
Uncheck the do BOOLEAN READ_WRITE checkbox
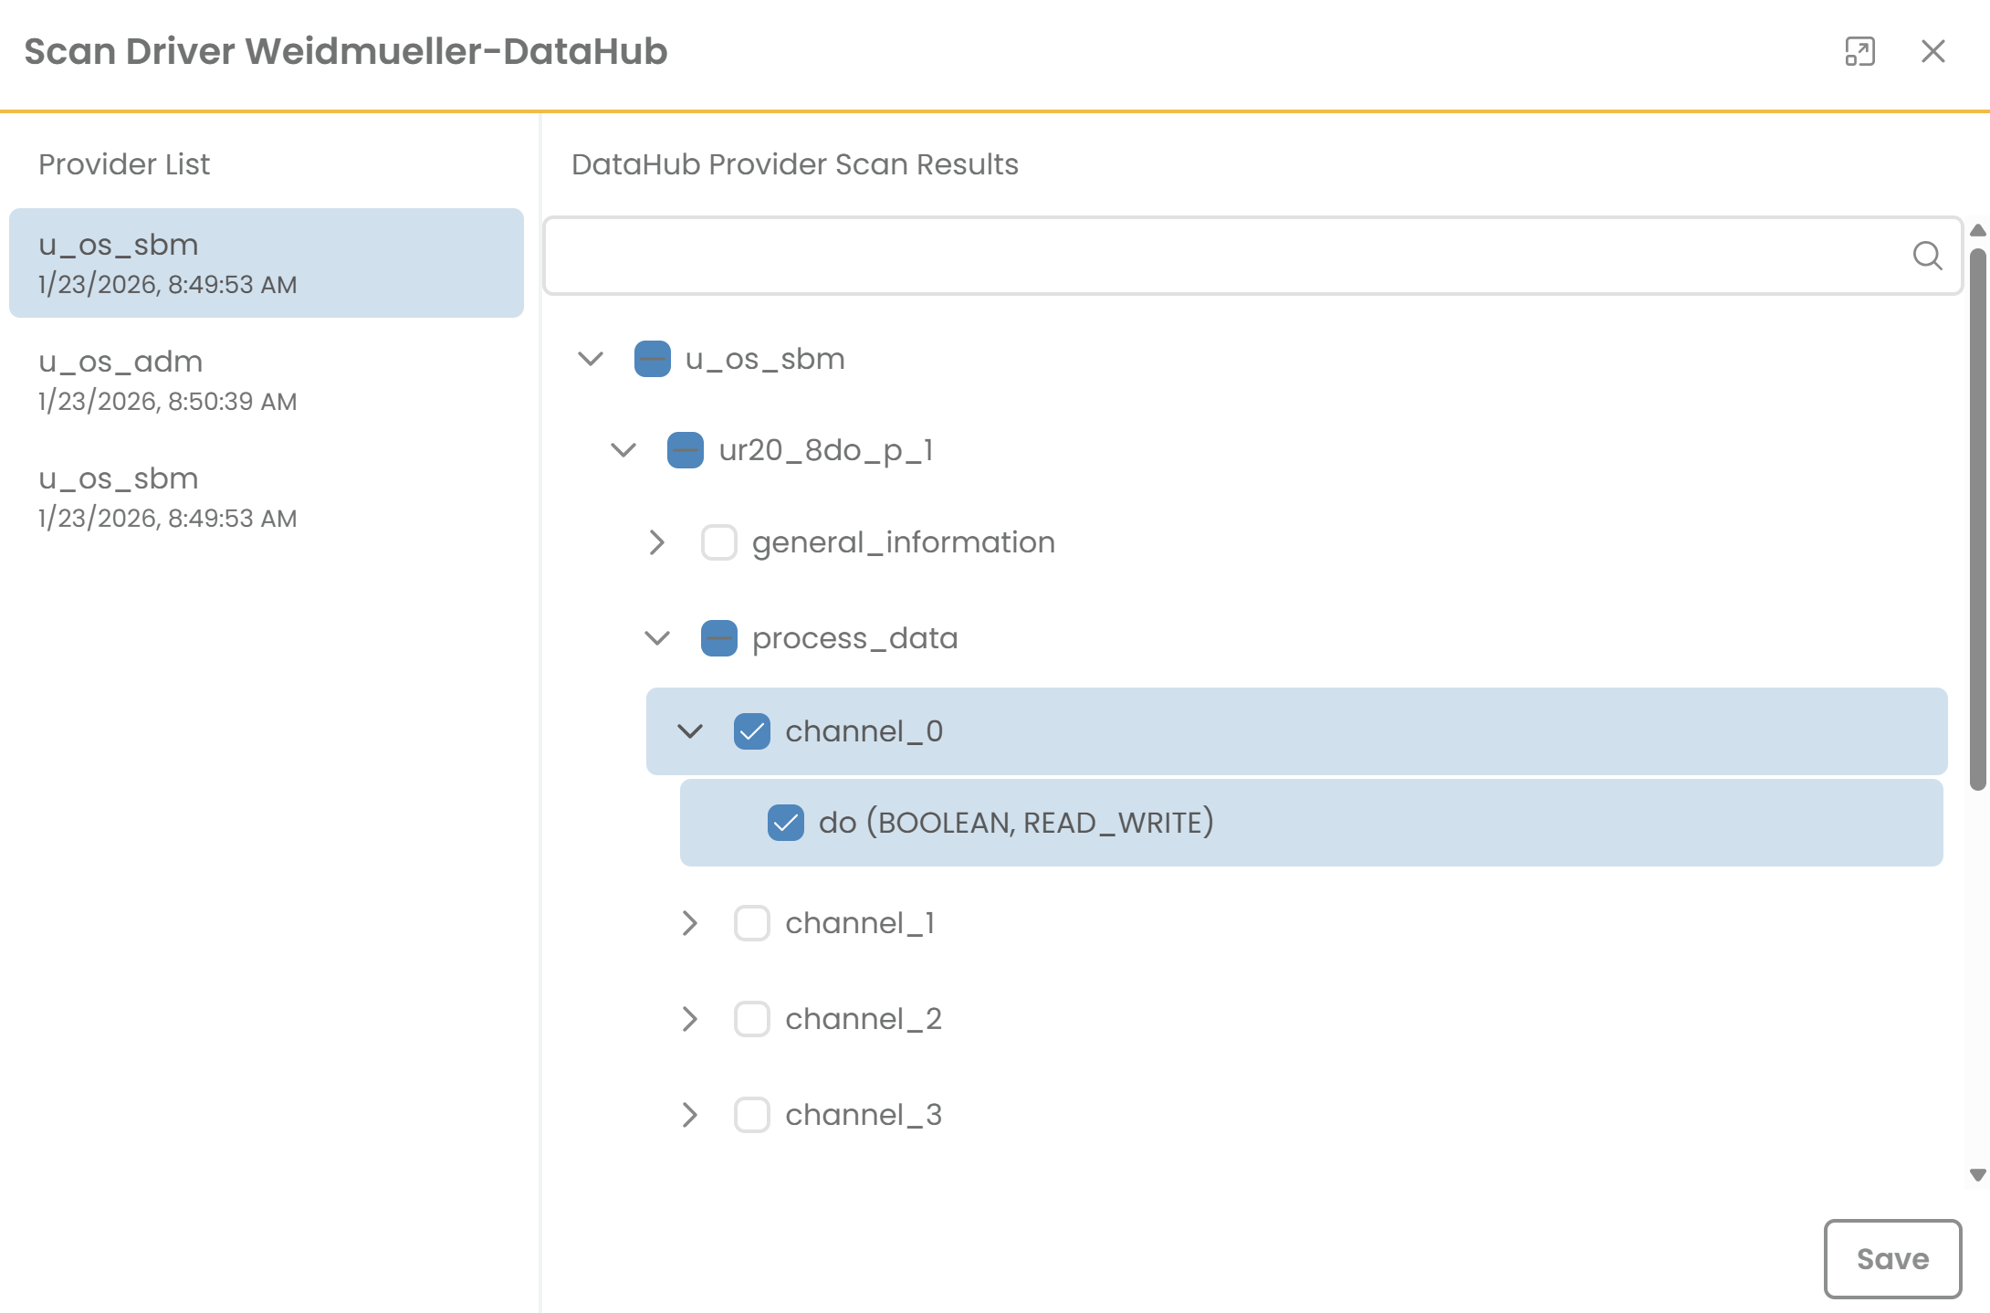point(785,823)
